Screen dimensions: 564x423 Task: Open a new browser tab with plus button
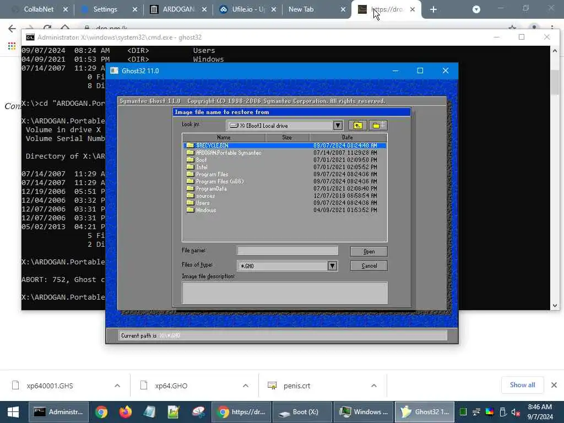coord(433,10)
